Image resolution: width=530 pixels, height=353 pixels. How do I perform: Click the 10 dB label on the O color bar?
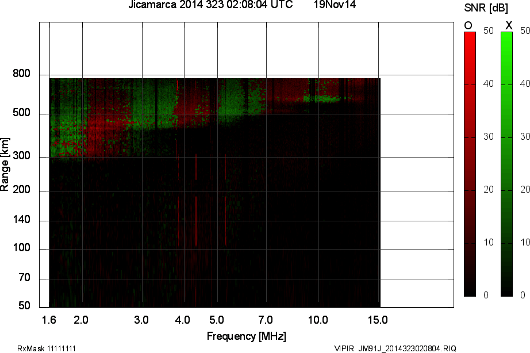489,243
